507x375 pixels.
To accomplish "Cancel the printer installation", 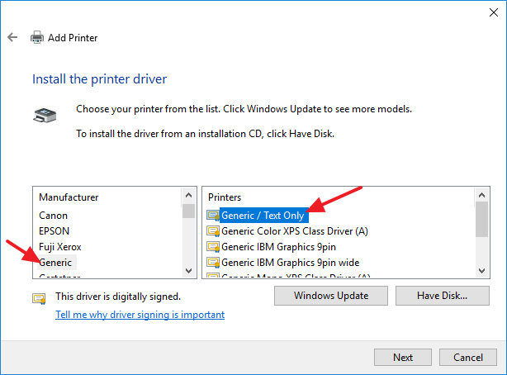I will [468, 357].
